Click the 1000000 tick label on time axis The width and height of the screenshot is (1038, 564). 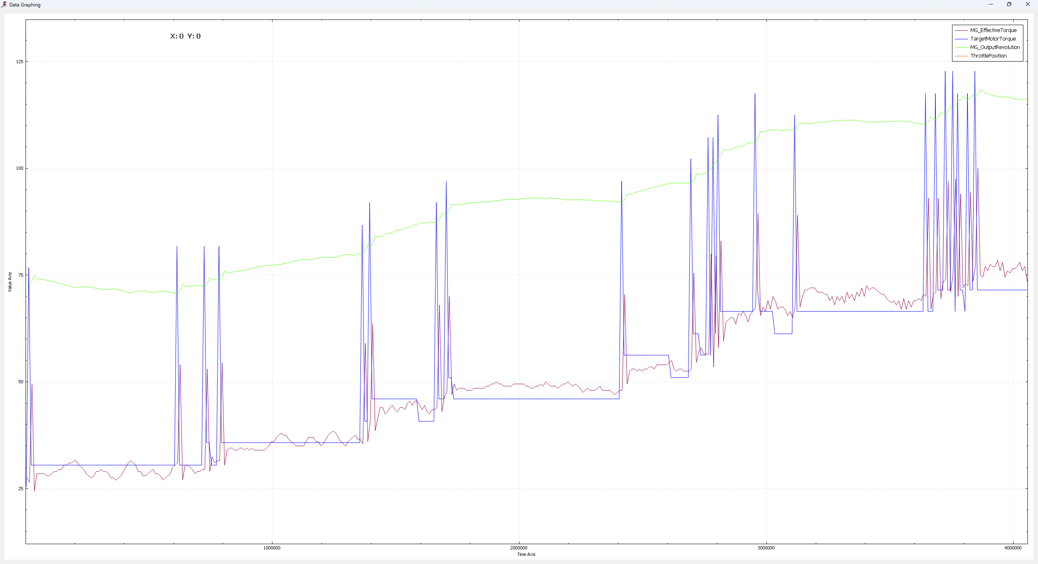tap(272, 548)
